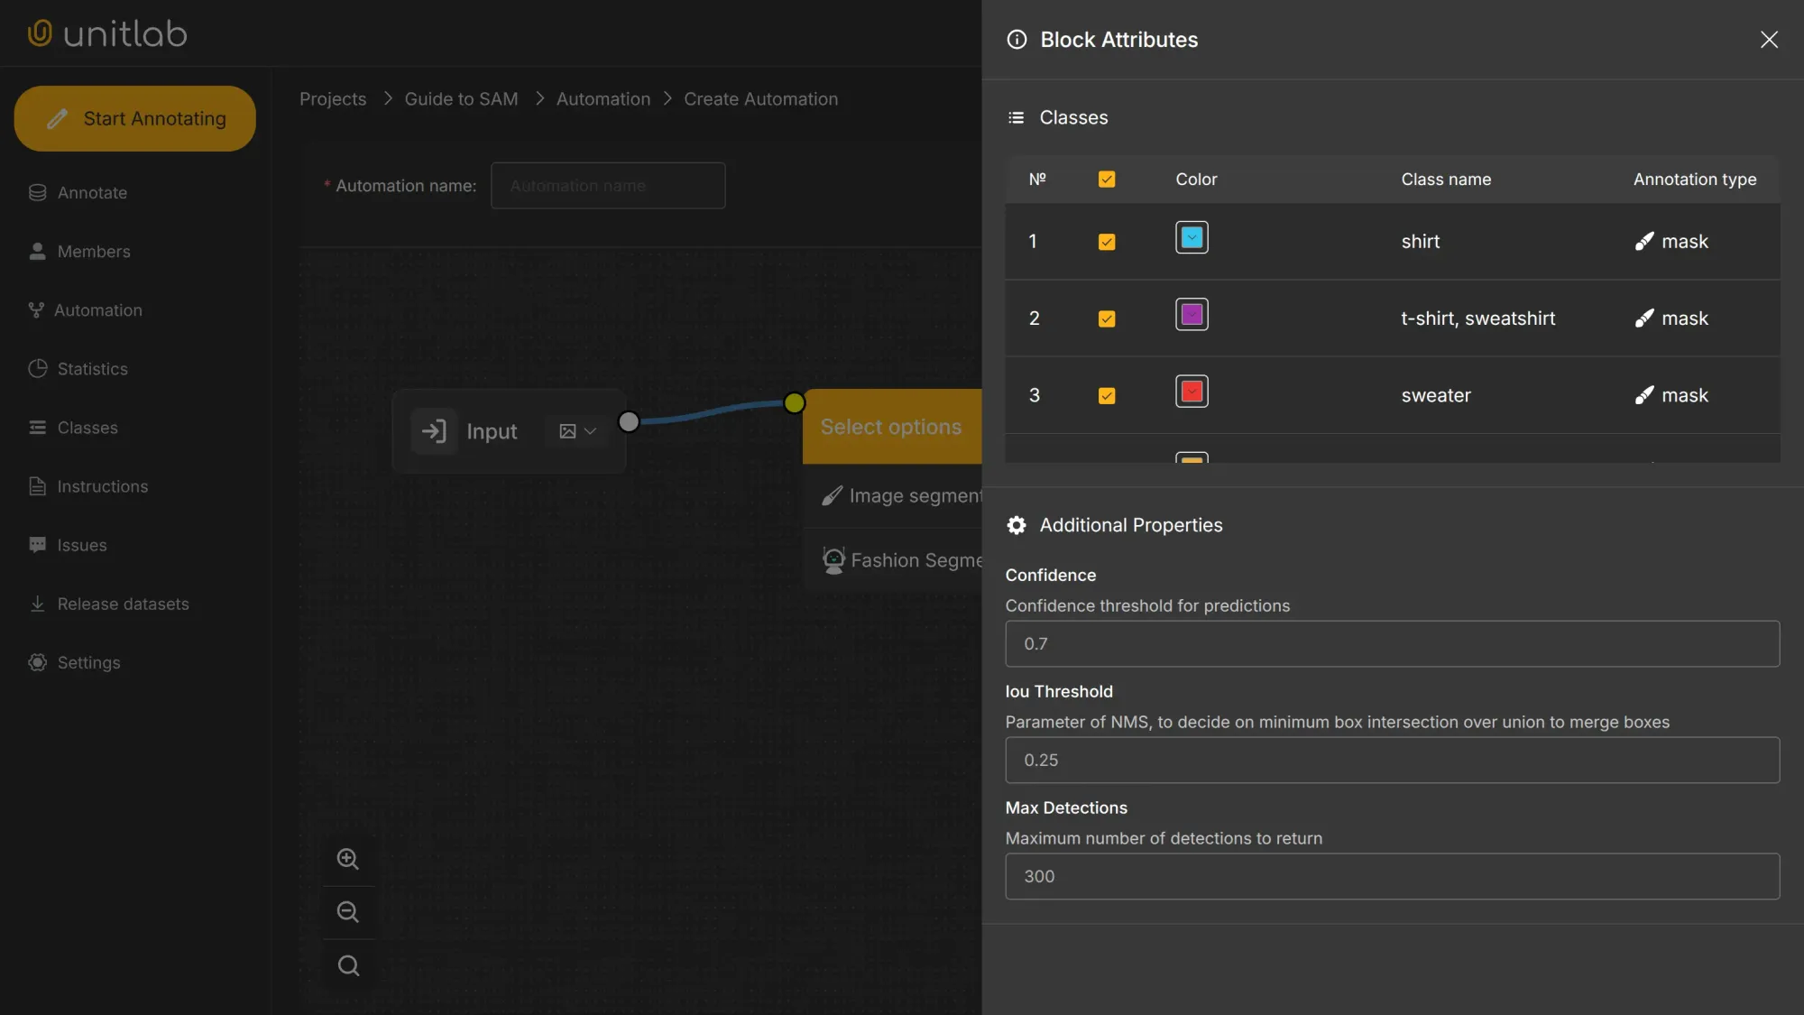Toggle the select-all classes checkbox
The height and width of the screenshot is (1015, 1804).
point(1106,179)
